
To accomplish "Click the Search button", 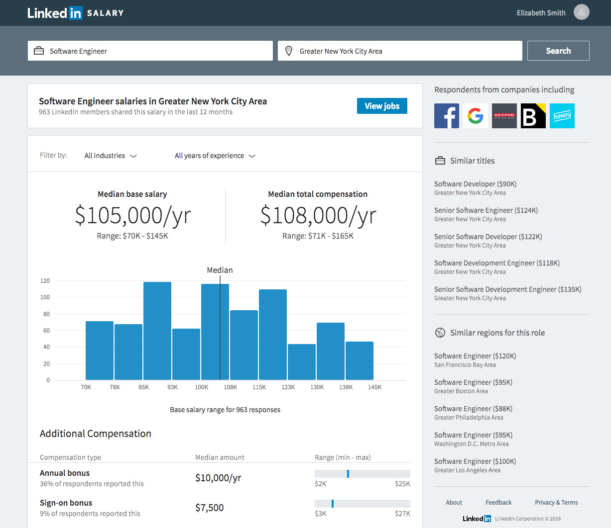I will pos(558,50).
